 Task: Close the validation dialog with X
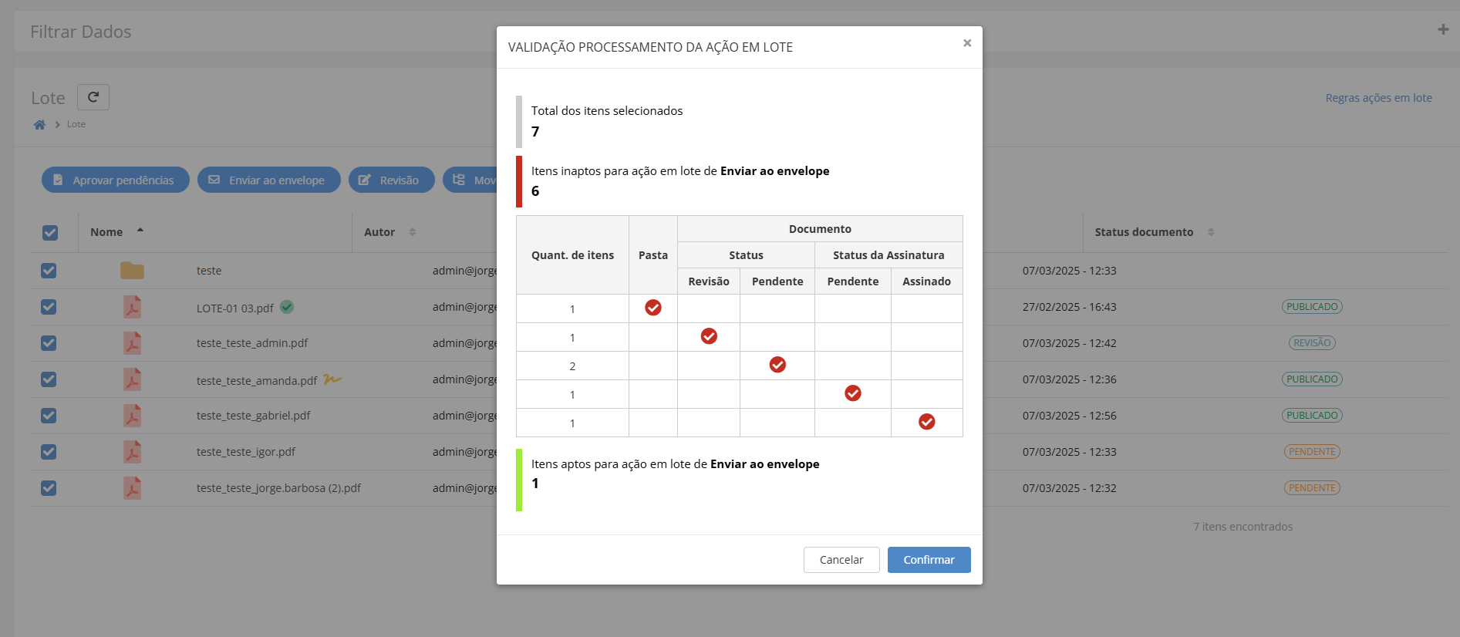click(x=967, y=43)
